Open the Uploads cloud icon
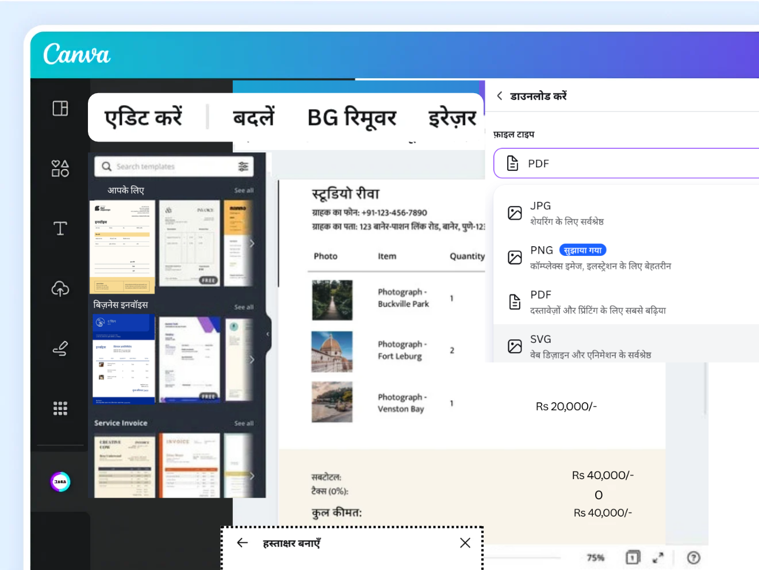This screenshot has width=759, height=570. coord(60,288)
